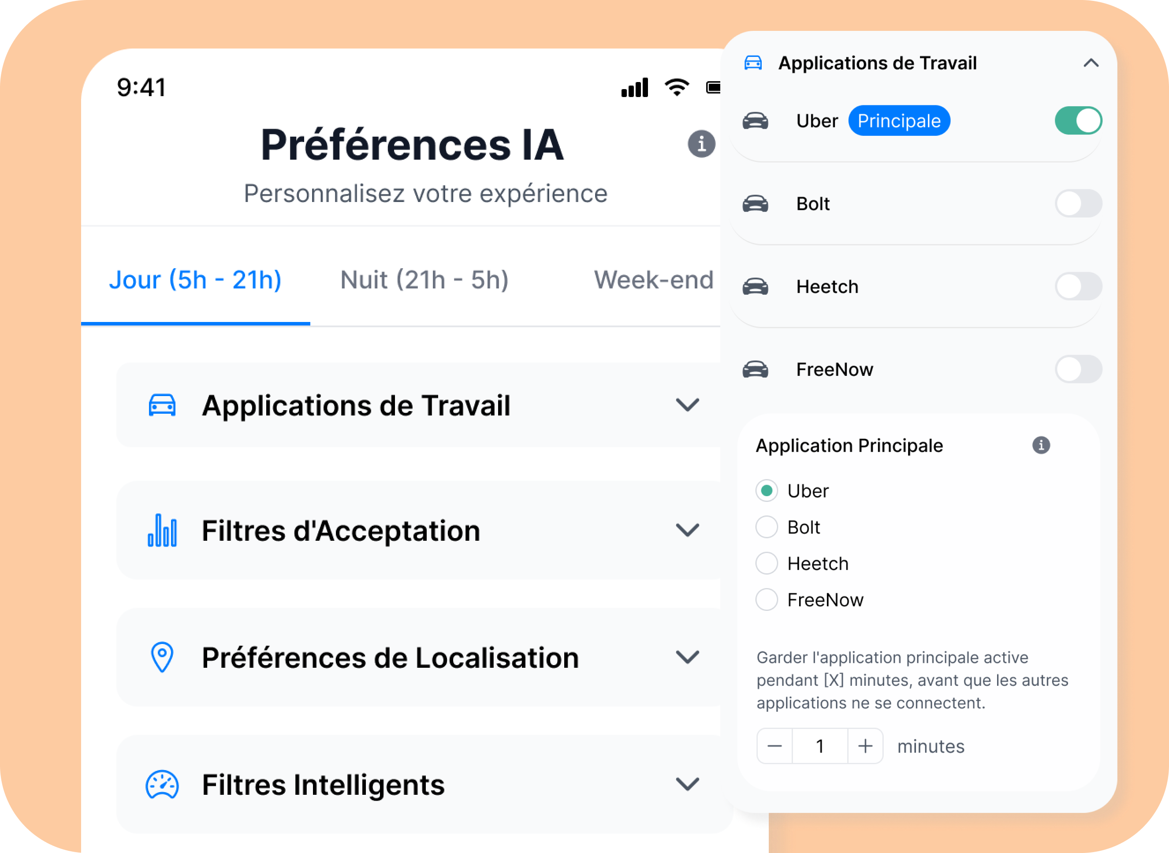The height and width of the screenshot is (853, 1169).
Task: Expand the Applications de Travail section in the list
Action: click(687, 405)
